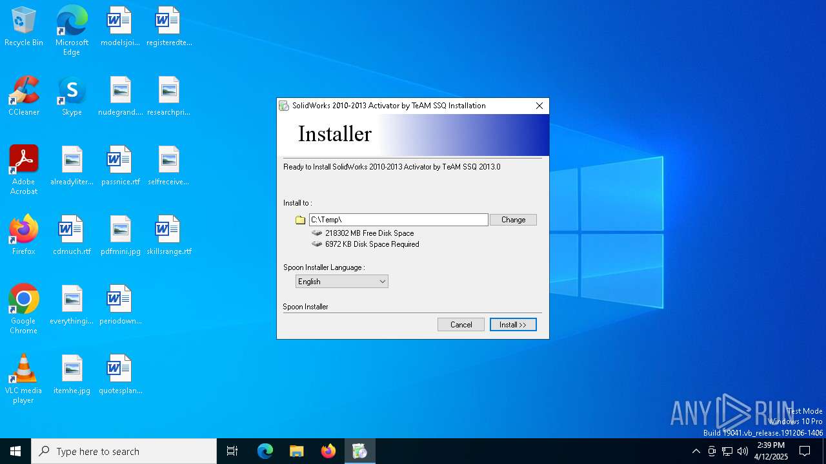Launch Firefox from desktop shortcut

(x=24, y=235)
